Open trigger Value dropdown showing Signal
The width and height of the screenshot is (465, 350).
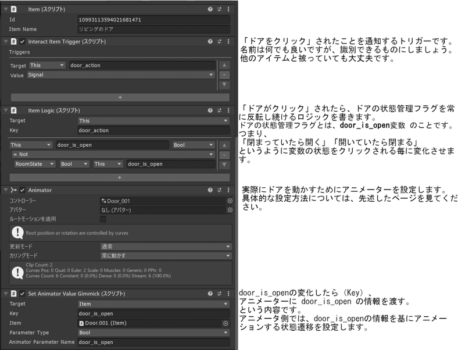121,75
